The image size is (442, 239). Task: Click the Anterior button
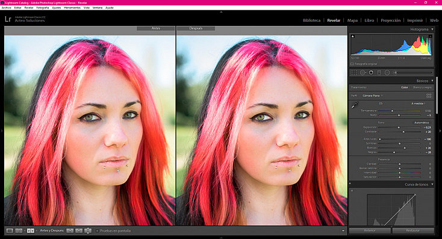[370, 231]
